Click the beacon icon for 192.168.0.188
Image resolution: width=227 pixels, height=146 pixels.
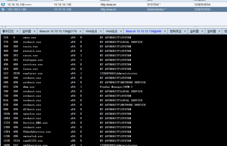(x=3, y=9)
